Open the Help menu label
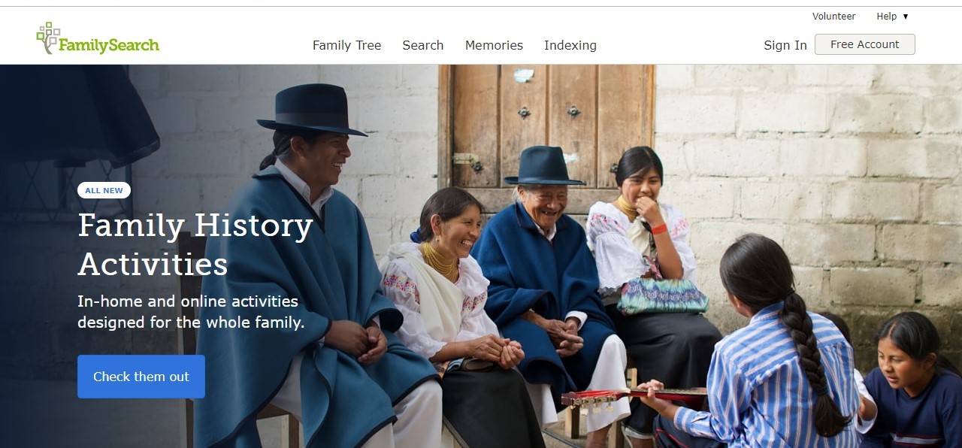962x448 pixels. click(886, 17)
